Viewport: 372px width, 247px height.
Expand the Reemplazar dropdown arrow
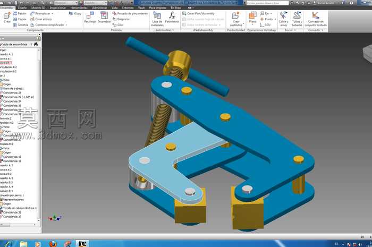point(52,13)
